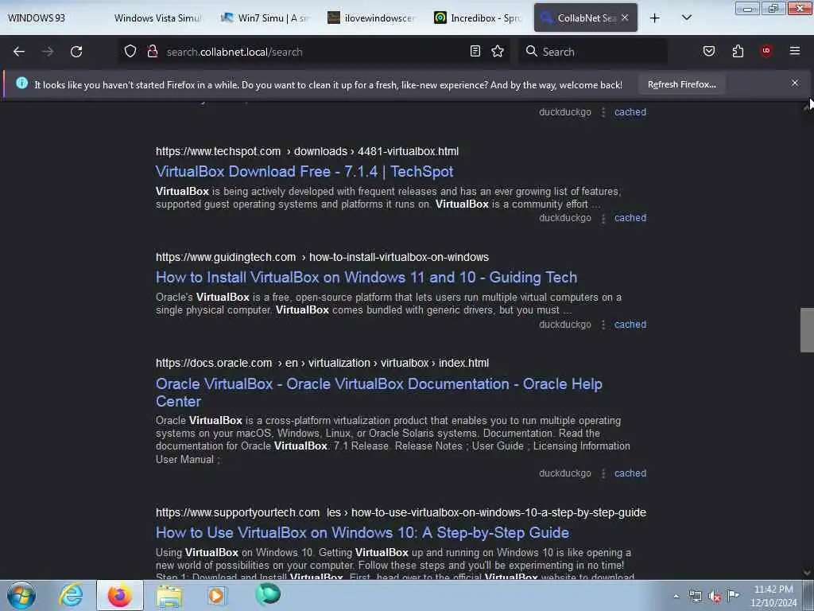Click the Refresh Firefox... button

pos(681,84)
